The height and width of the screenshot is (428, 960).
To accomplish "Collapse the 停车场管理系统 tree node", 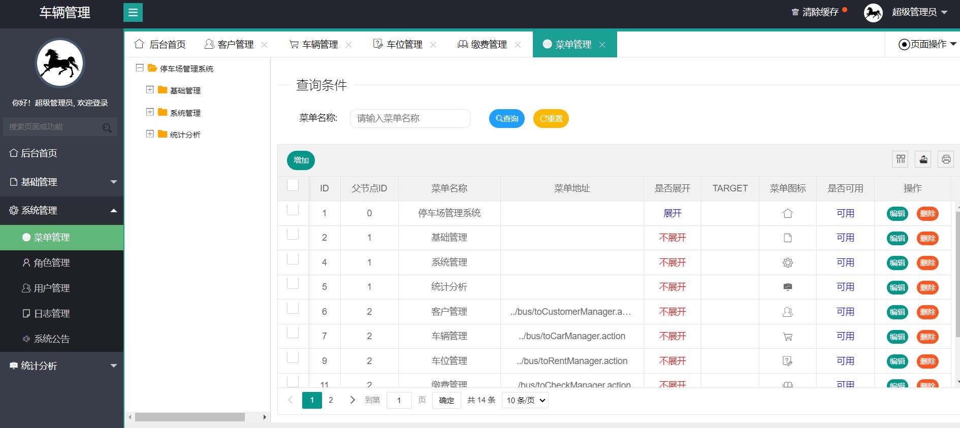I will (140, 68).
